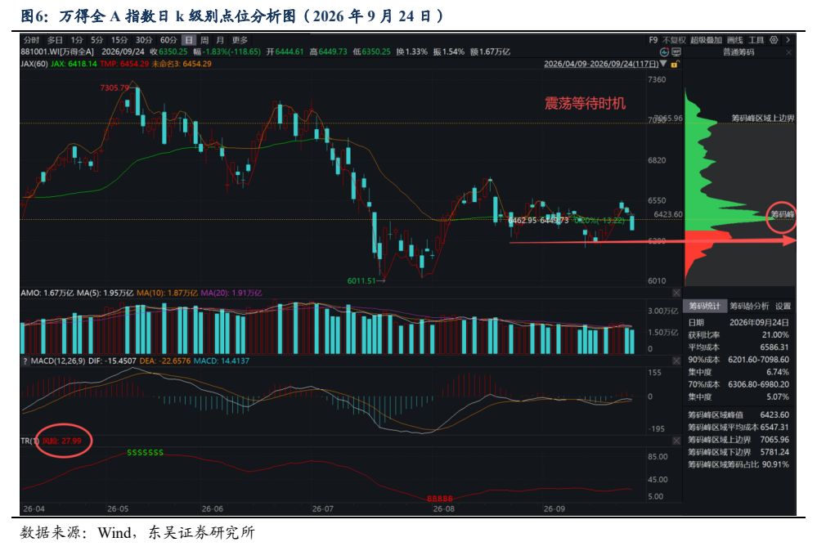Click the JAX(60) indicator label
Viewport: 817px width, 551px height.
[34, 64]
